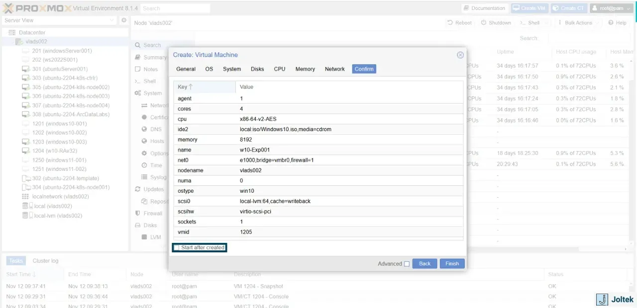The image size is (637, 308).
Task: Click VM icon for 301 (ubuntuServer001)
Action: click(x=26, y=69)
